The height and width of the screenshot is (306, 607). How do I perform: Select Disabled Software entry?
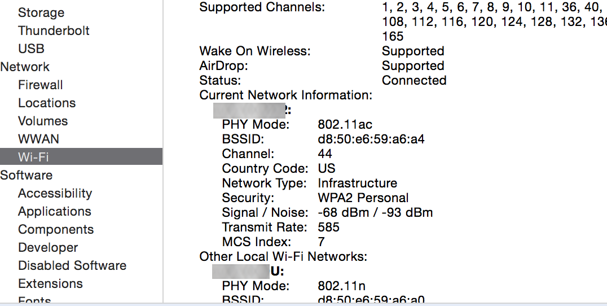point(72,265)
